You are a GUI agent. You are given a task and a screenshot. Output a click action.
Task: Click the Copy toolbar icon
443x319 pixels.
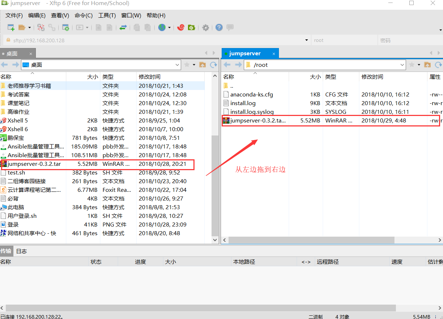pyautogui.click(x=137, y=27)
